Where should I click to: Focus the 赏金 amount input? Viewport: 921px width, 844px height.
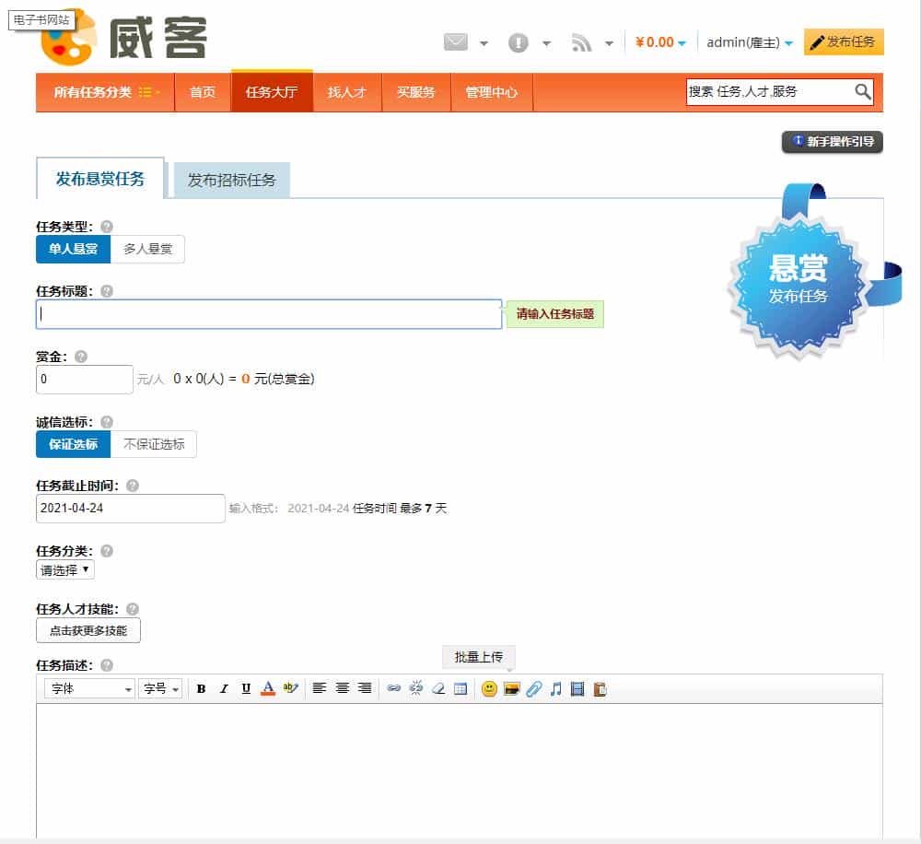[85, 379]
